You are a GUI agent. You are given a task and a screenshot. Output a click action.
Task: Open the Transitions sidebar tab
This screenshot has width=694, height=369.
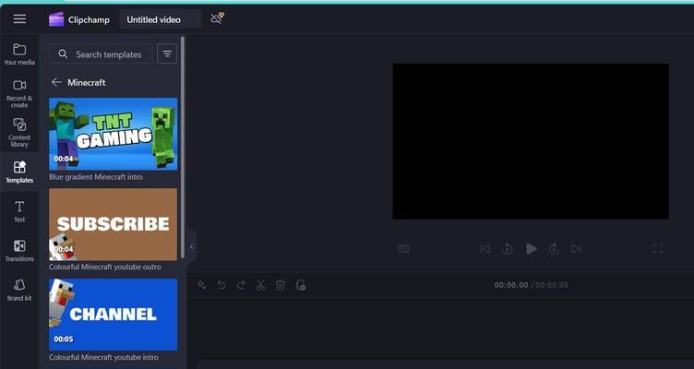(19, 250)
